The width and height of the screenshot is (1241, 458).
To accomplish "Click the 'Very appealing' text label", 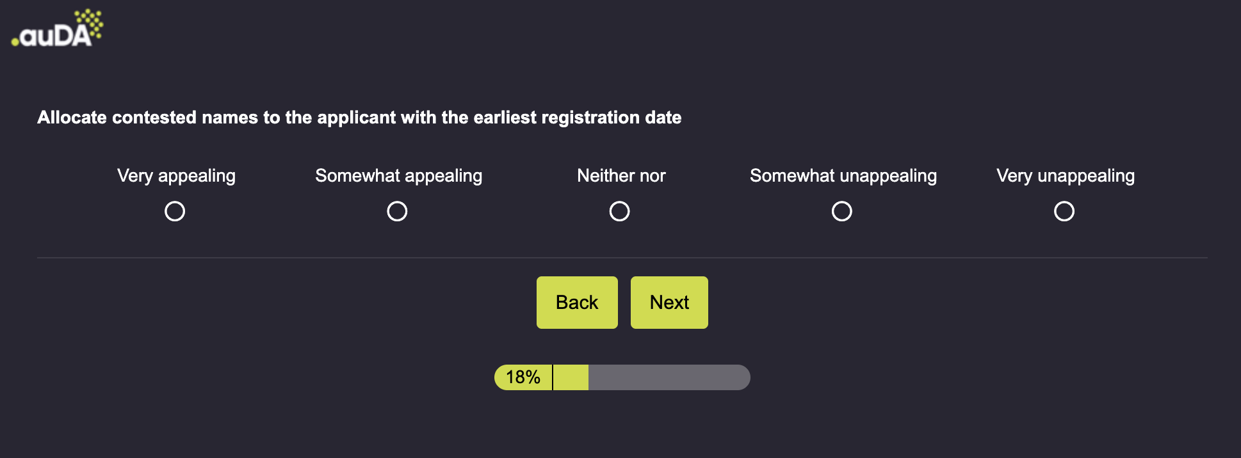I will click(x=176, y=175).
